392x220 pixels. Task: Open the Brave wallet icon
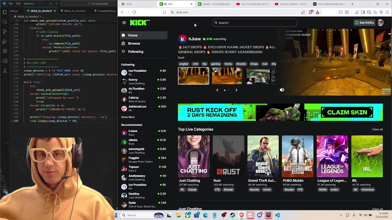click(369, 12)
